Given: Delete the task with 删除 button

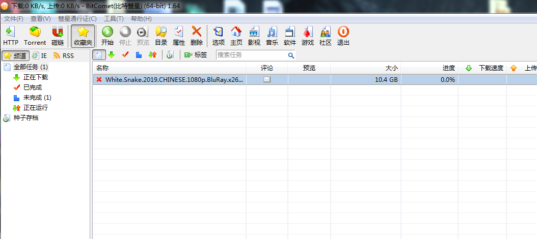Looking at the screenshot, I should pyautogui.click(x=197, y=36).
